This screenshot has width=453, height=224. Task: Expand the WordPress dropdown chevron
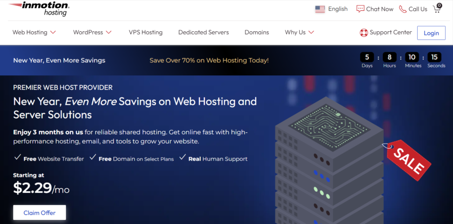click(108, 32)
